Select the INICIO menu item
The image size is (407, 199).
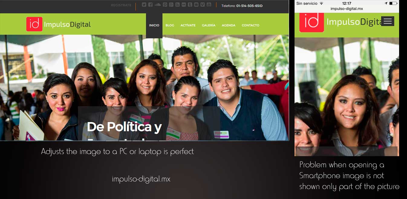point(154,25)
